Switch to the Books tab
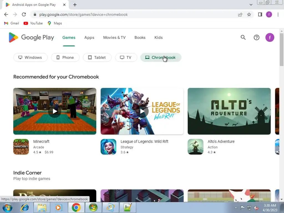 [x=140, y=37]
